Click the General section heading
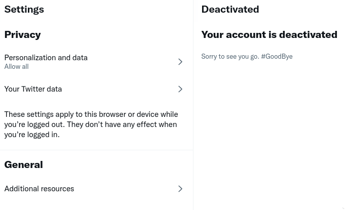 (23, 164)
